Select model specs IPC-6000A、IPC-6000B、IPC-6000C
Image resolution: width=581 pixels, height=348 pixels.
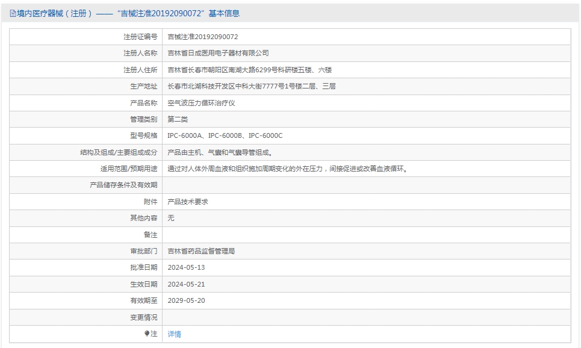point(225,135)
